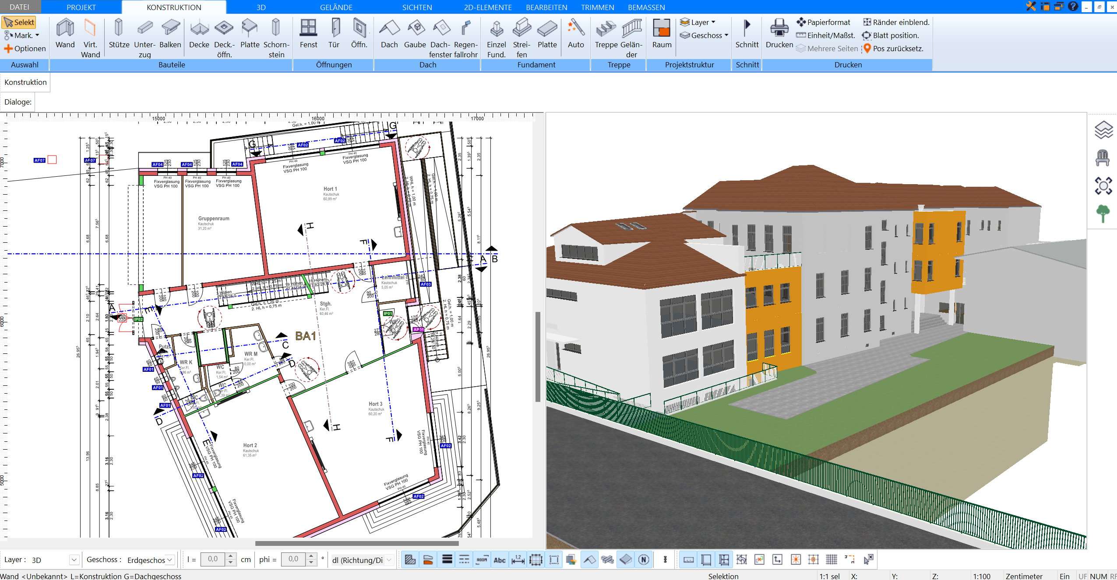Choose the Geländer railing tool
Screen dimensions: 1117x580
[631, 38]
